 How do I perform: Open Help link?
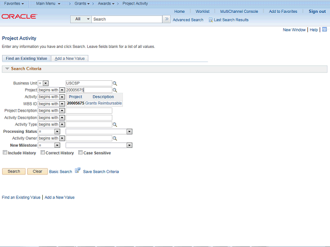313,30
